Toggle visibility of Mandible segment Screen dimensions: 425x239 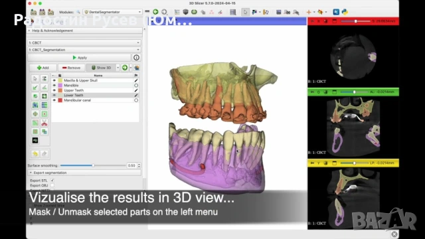click(x=54, y=86)
